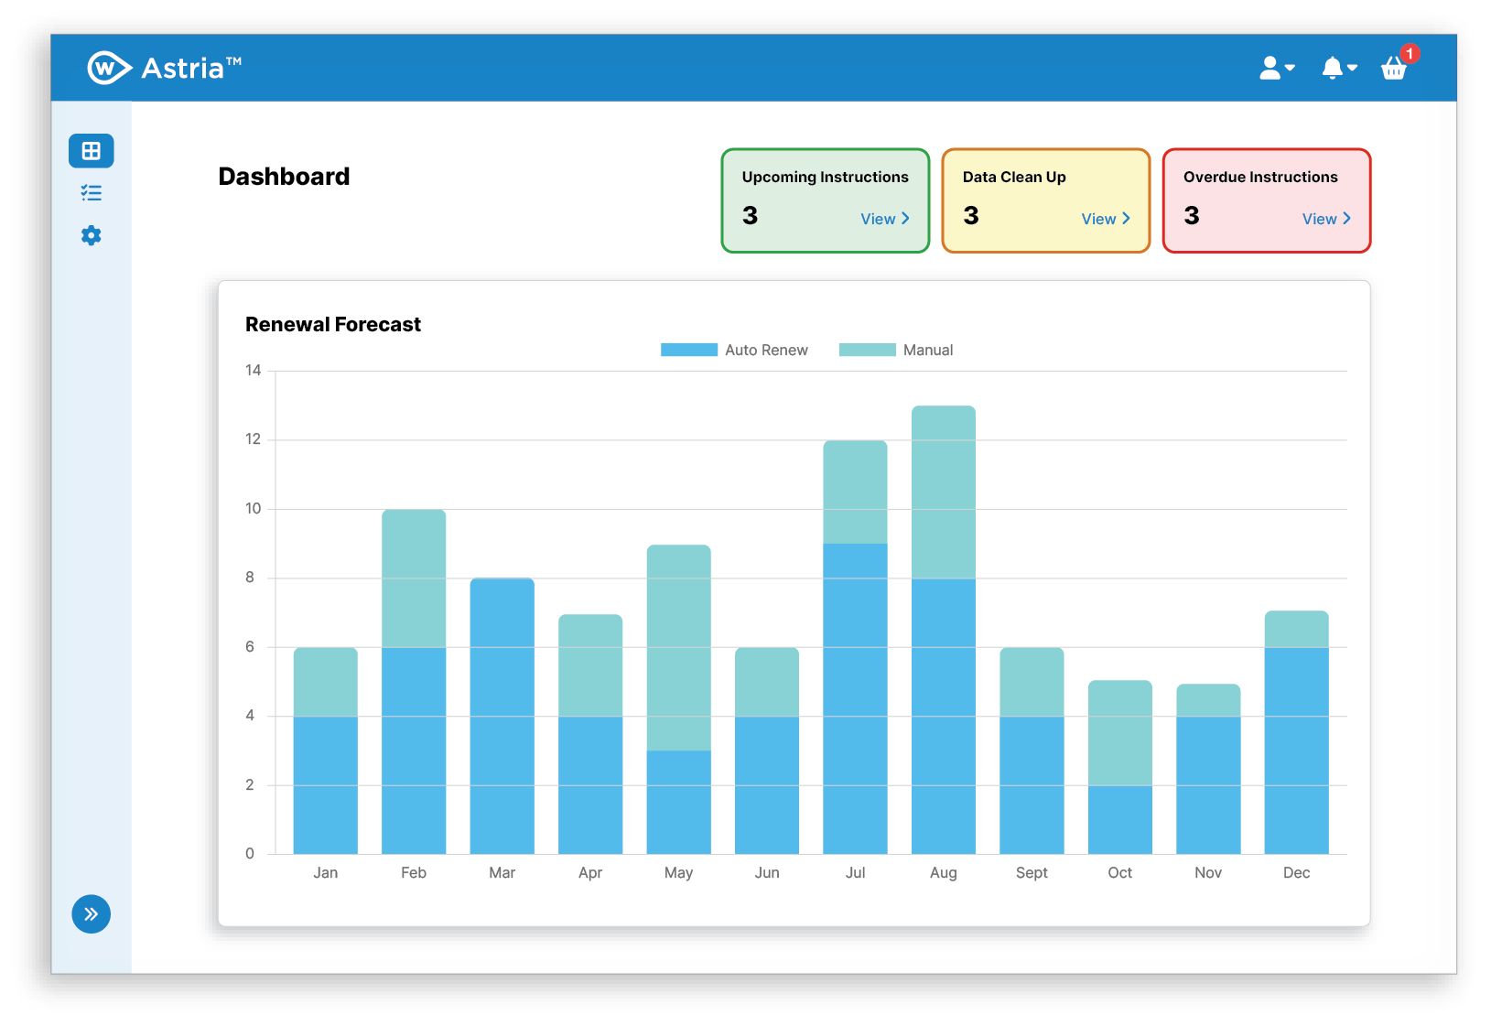
Task: Select the Aug Manual bar segment
Action: 944,491
